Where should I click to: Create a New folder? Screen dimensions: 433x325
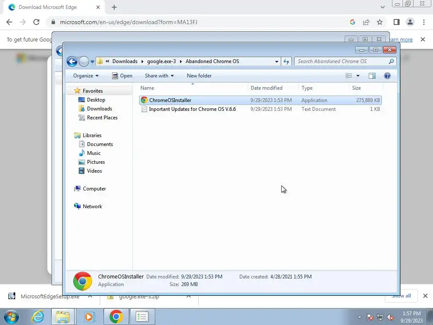point(199,76)
